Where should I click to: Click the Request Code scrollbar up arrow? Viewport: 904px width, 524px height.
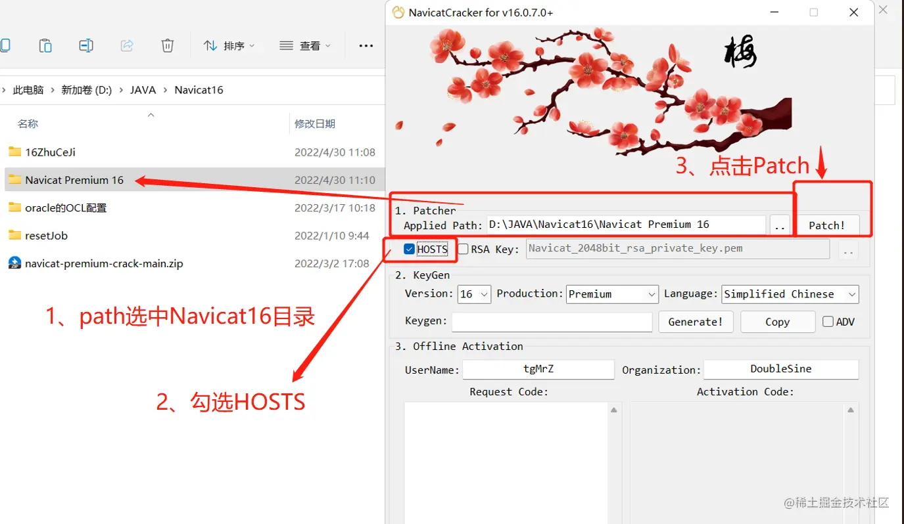point(614,410)
